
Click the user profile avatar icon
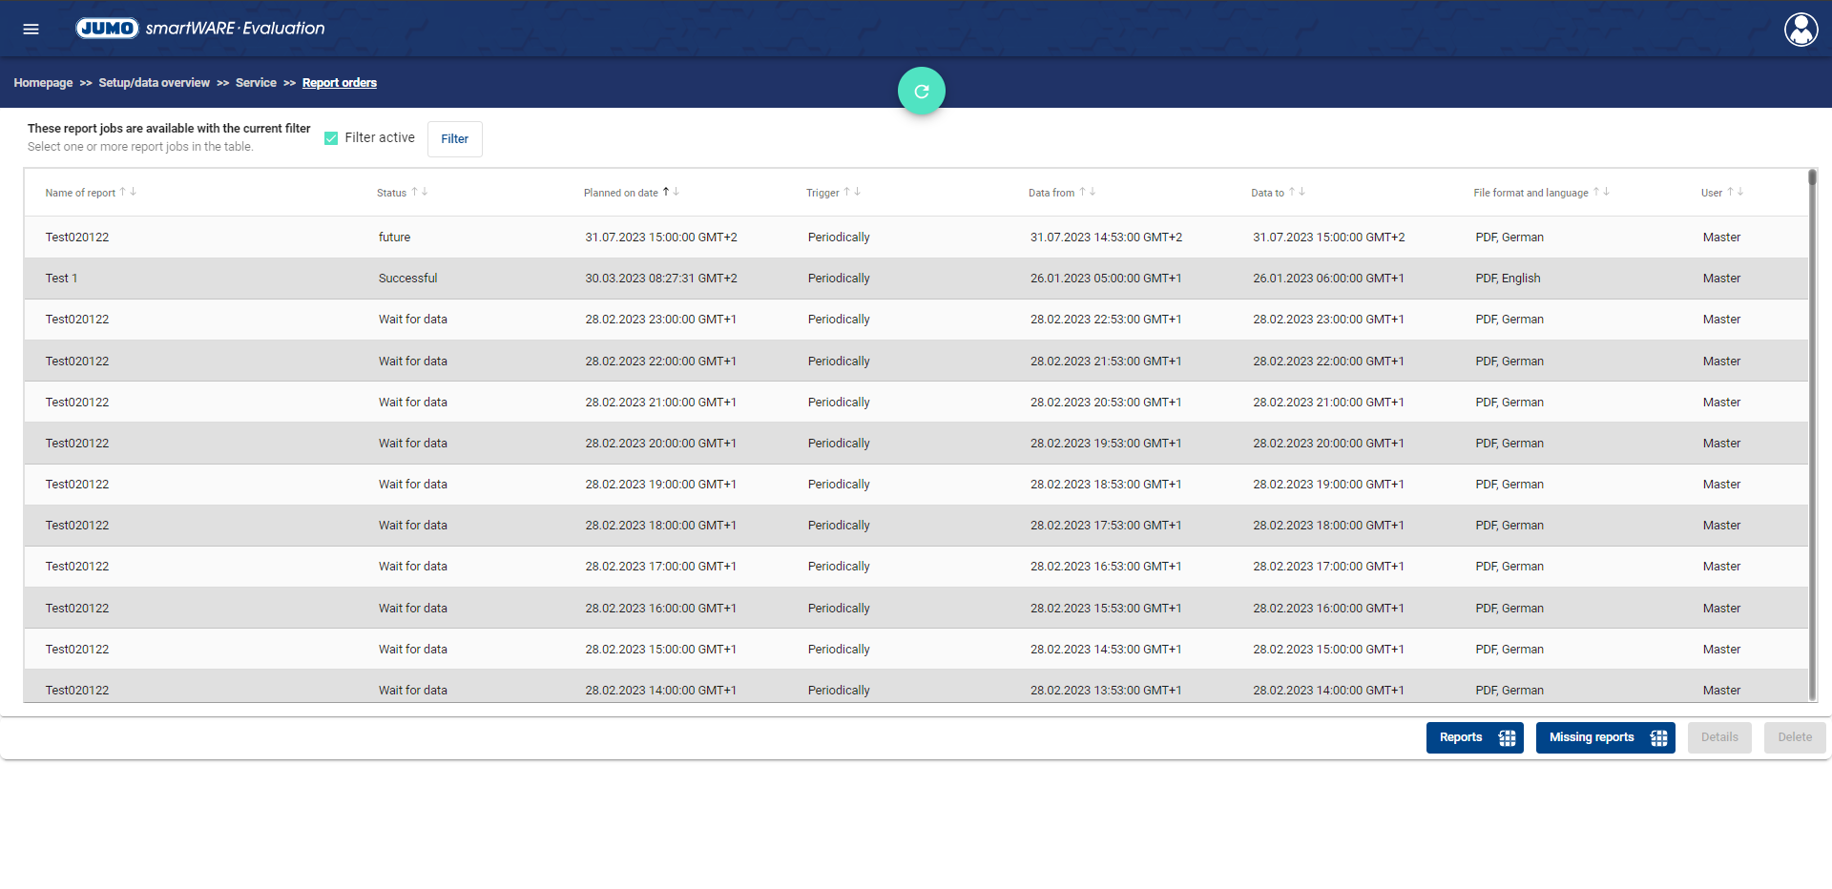(1801, 30)
